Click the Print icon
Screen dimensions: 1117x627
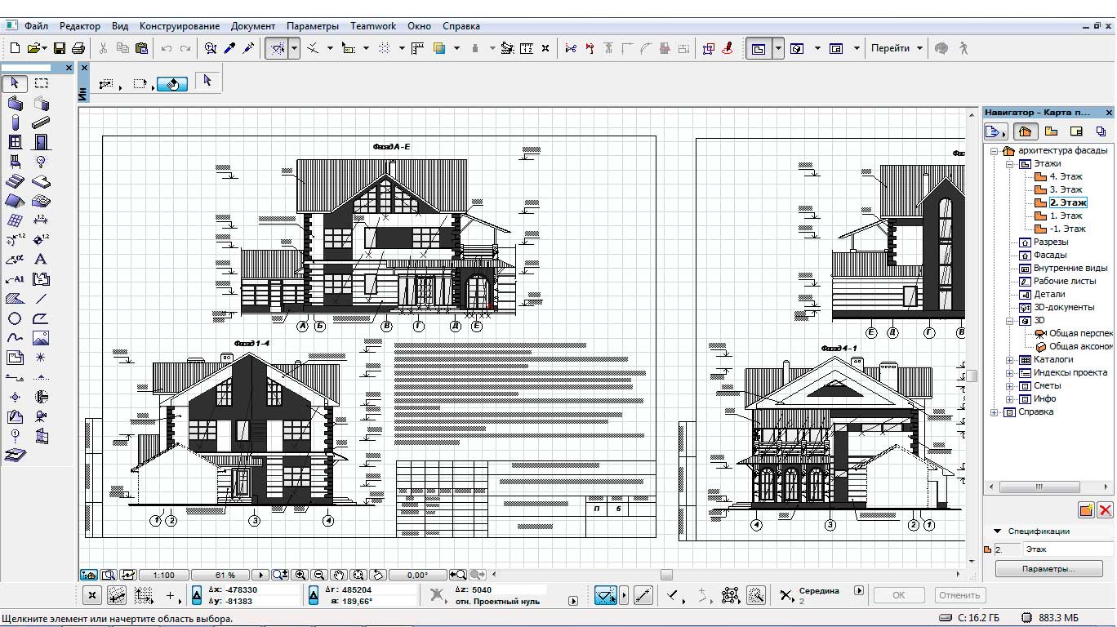click(x=78, y=48)
